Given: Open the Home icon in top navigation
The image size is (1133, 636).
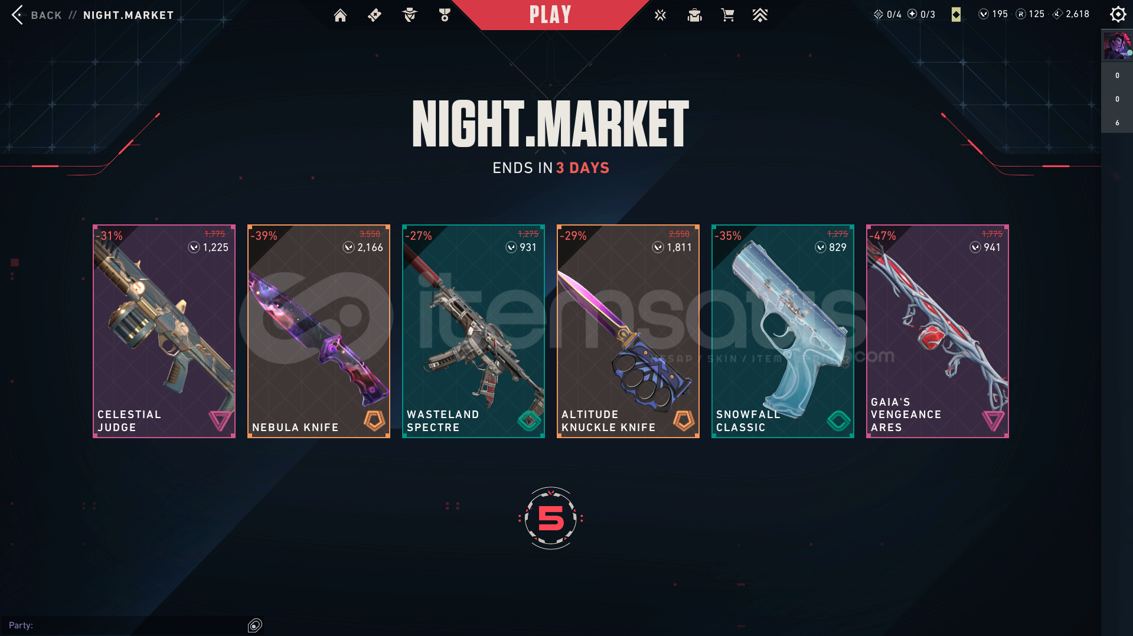Looking at the screenshot, I should (340, 15).
